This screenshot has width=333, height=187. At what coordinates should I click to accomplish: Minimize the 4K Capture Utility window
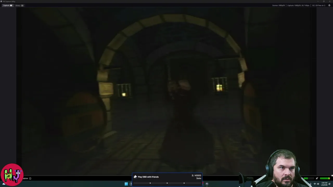(x=318, y=1)
